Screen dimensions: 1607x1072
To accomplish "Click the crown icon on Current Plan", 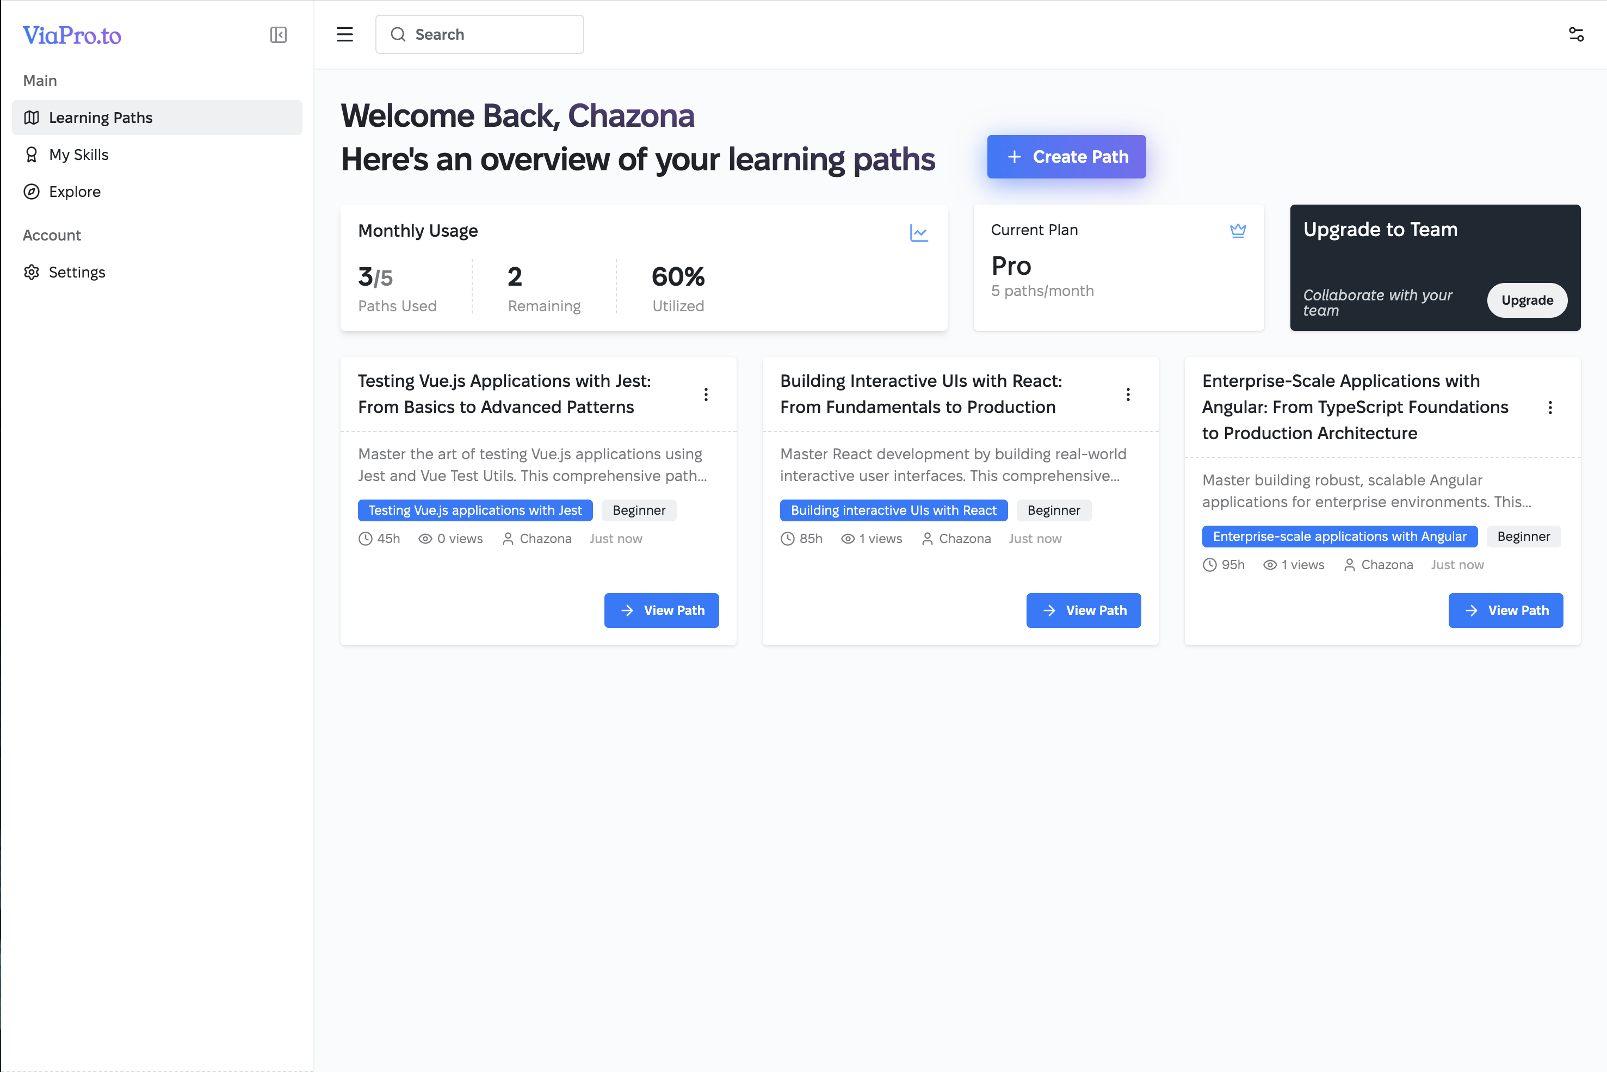I will pyautogui.click(x=1237, y=230).
